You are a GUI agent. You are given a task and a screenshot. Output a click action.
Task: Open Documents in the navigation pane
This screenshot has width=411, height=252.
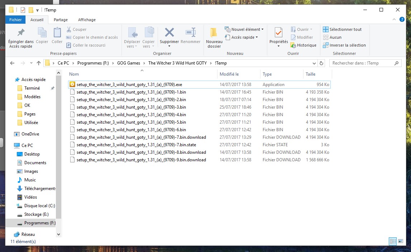32,163
